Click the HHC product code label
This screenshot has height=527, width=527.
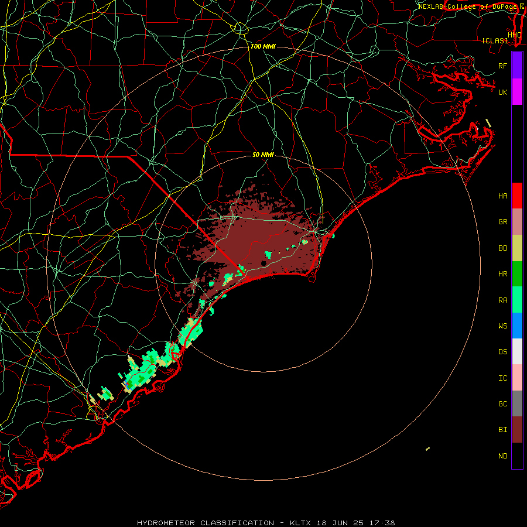tap(515, 35)
